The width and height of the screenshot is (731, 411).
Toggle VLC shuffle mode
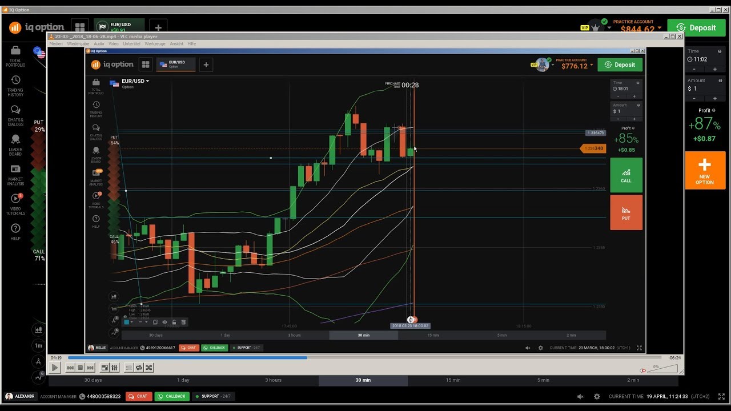[148, 368]
